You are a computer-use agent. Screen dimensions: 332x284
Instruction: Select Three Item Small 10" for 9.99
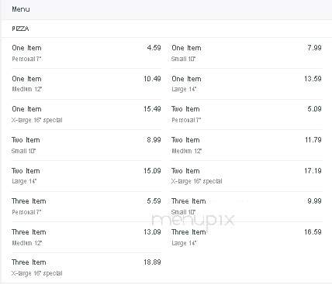pos(247,207)
